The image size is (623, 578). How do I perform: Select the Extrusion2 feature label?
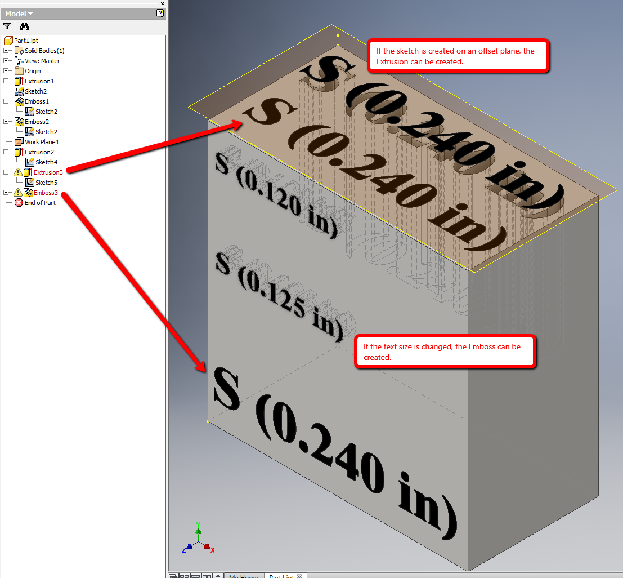39,152
